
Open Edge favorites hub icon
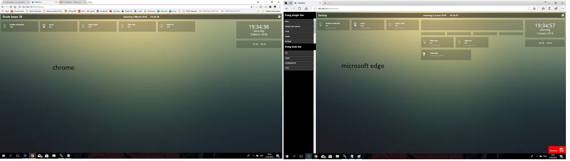tap(543, 9)
